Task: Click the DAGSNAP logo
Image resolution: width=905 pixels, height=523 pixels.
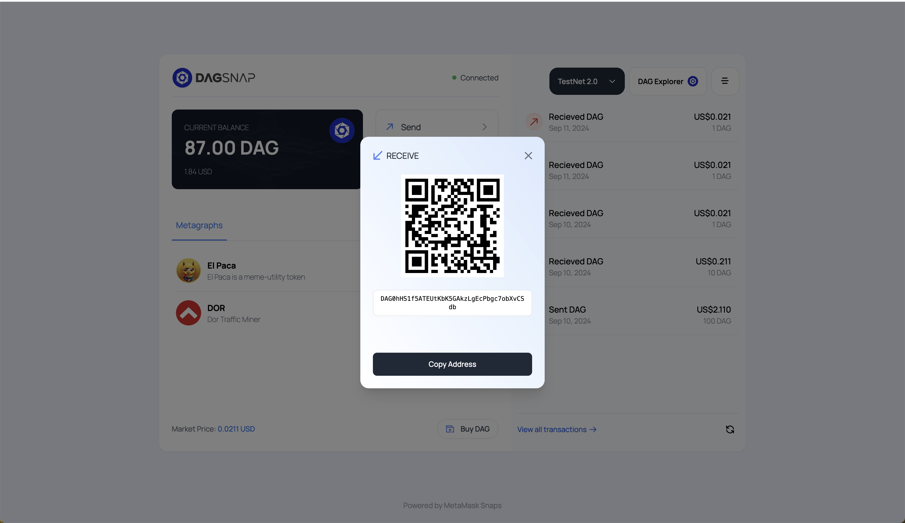Action: [x=214, y=78]
